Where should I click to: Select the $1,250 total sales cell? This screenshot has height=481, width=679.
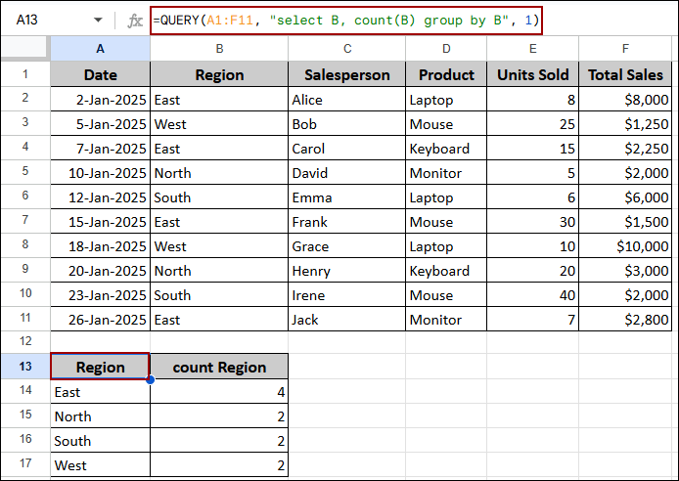[x=625, y=124]
